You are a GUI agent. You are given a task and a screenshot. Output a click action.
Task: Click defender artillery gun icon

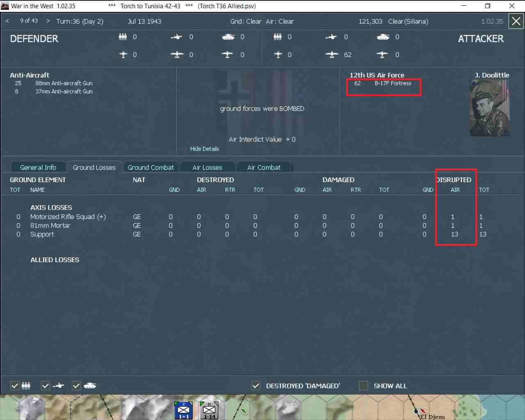pos(176,37)
